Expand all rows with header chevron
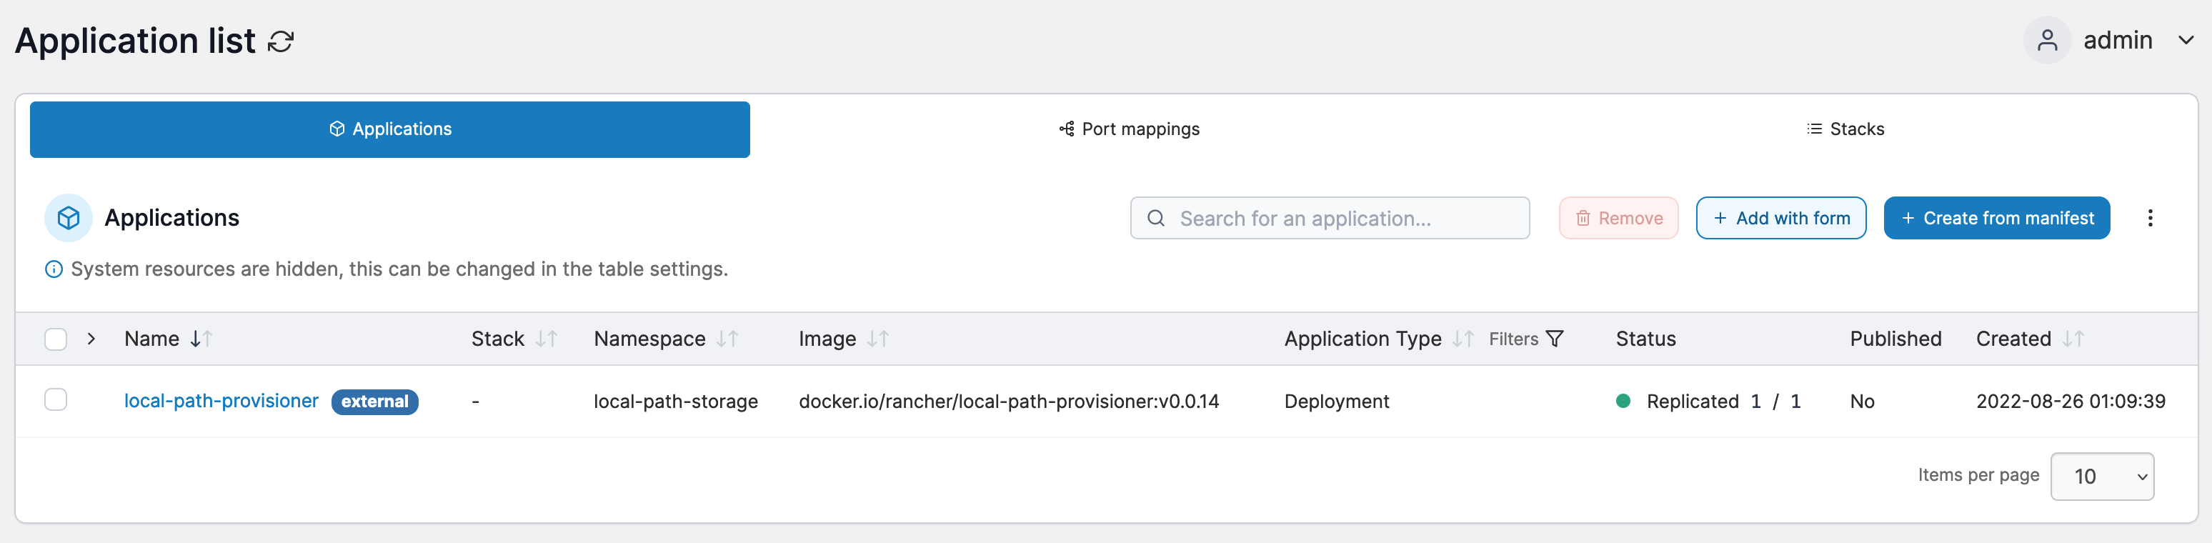The image size is (2212, 543). 91,339
